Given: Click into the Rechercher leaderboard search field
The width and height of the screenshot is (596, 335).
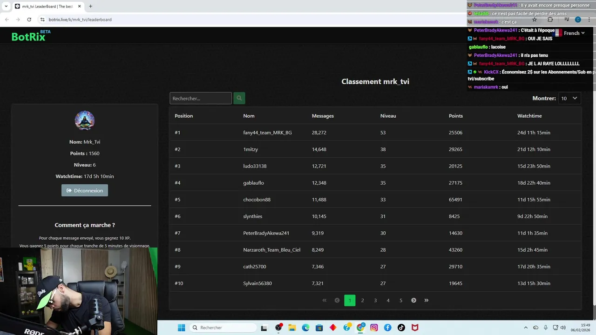Looking at the screenshot, I should coord(201,98).
